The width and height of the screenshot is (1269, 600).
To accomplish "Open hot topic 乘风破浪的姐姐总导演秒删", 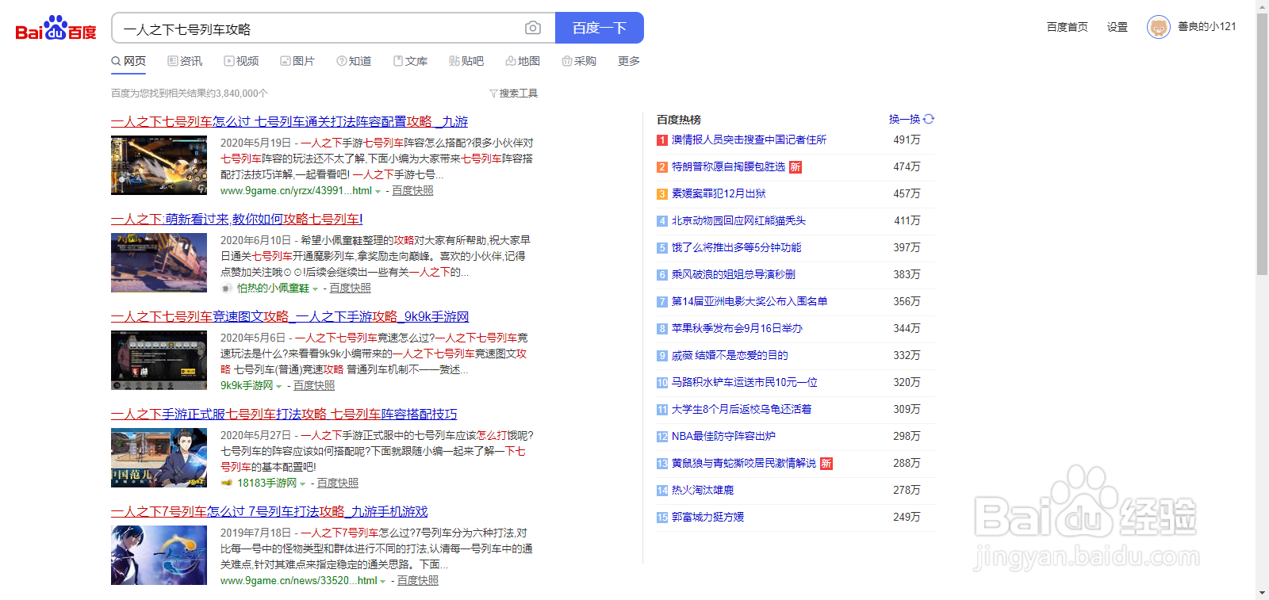I will point(734,274).
